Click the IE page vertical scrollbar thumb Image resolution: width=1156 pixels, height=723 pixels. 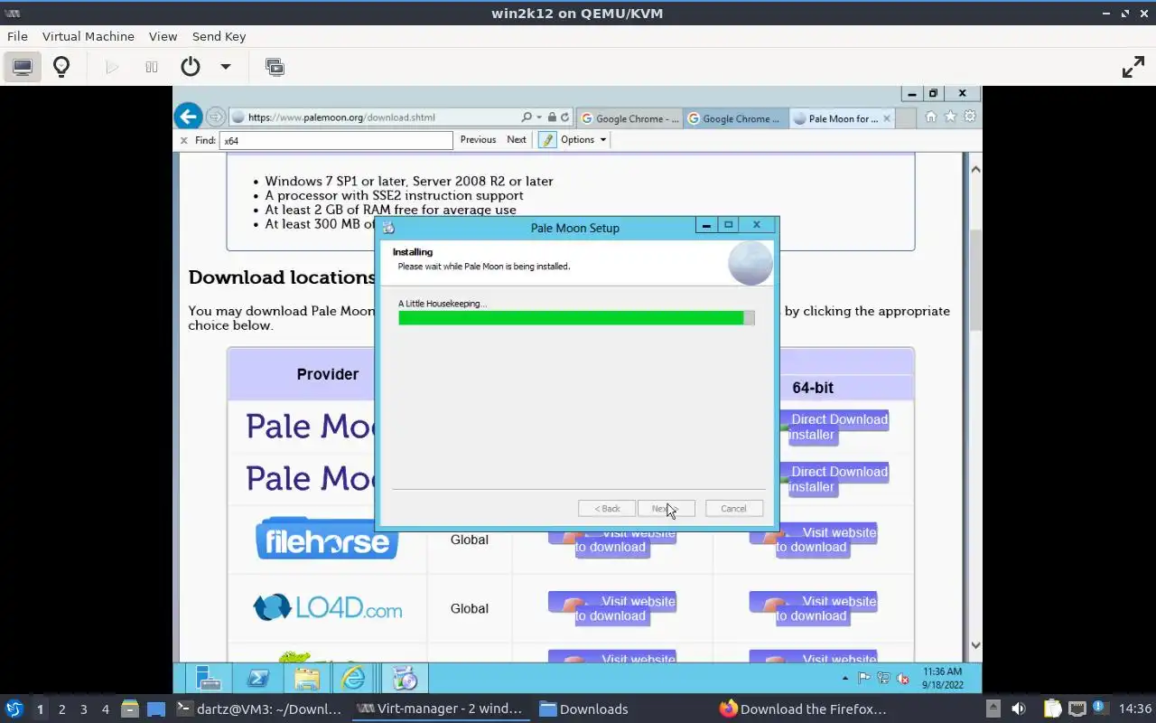pos(975,280)
